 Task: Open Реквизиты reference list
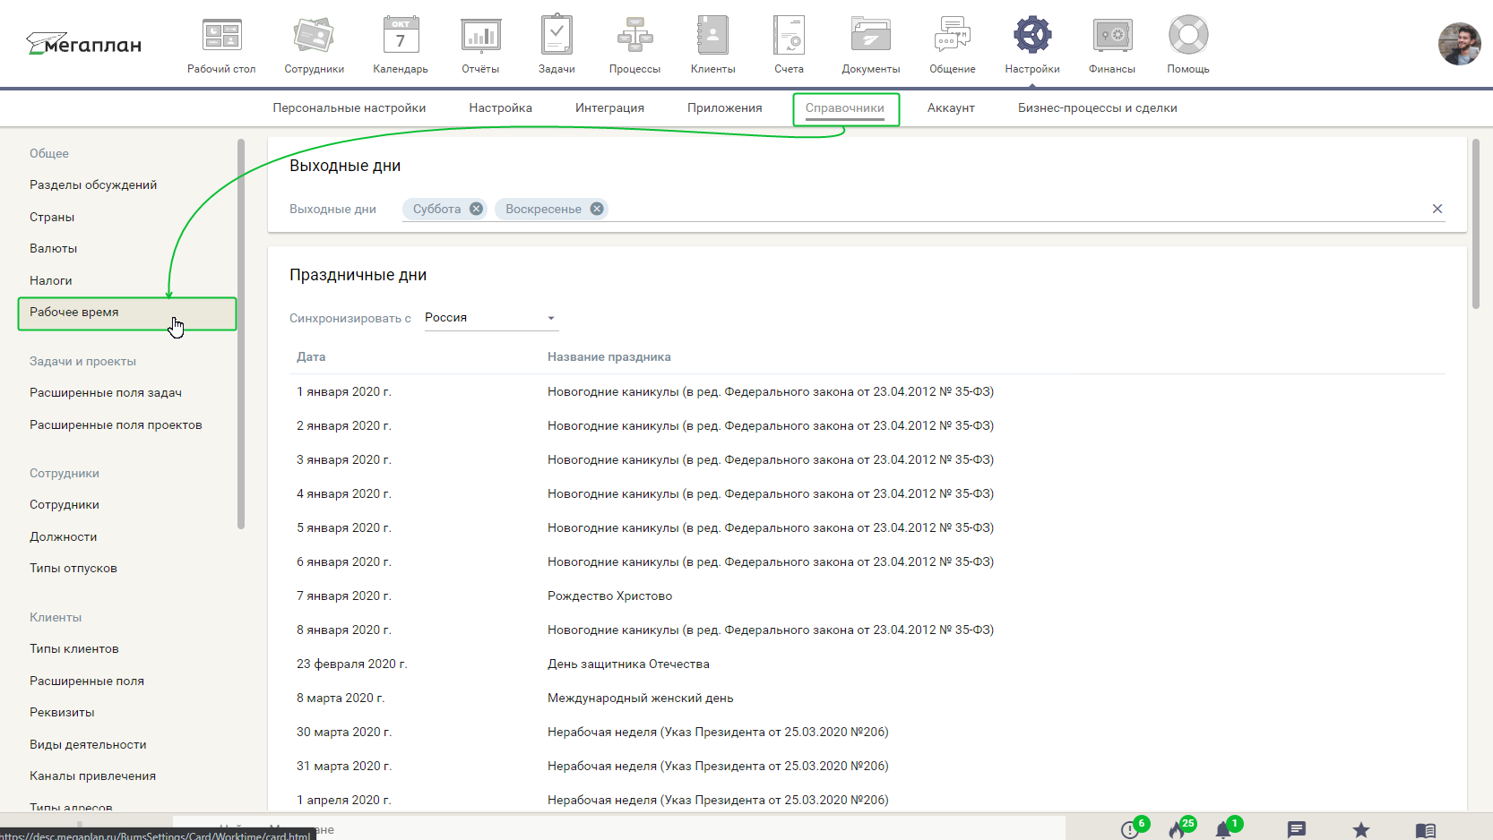(62, 713)
